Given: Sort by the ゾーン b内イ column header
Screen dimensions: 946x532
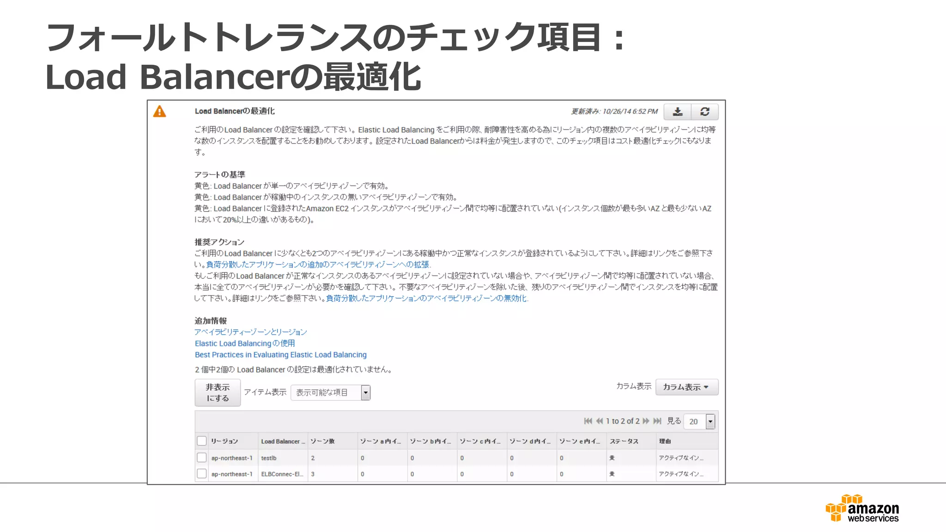Looking at the screenshot, I should coord(432,441).
